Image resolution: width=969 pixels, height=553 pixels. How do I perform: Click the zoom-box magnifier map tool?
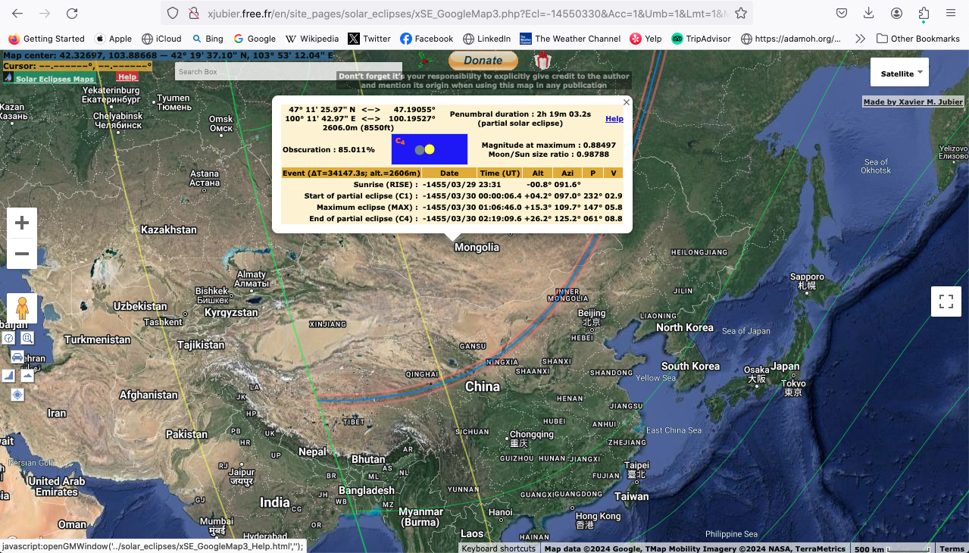(x=27, y=338)
